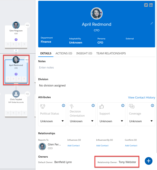Click the purple badge on Glen Ferguson's card

16,40
